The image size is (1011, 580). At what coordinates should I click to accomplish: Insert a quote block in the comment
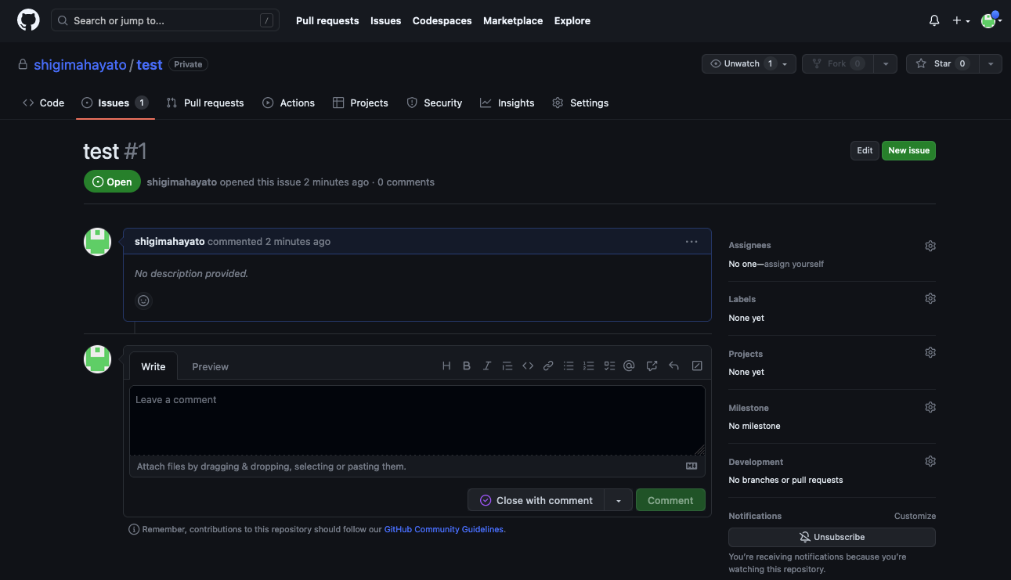click(507, 366)
